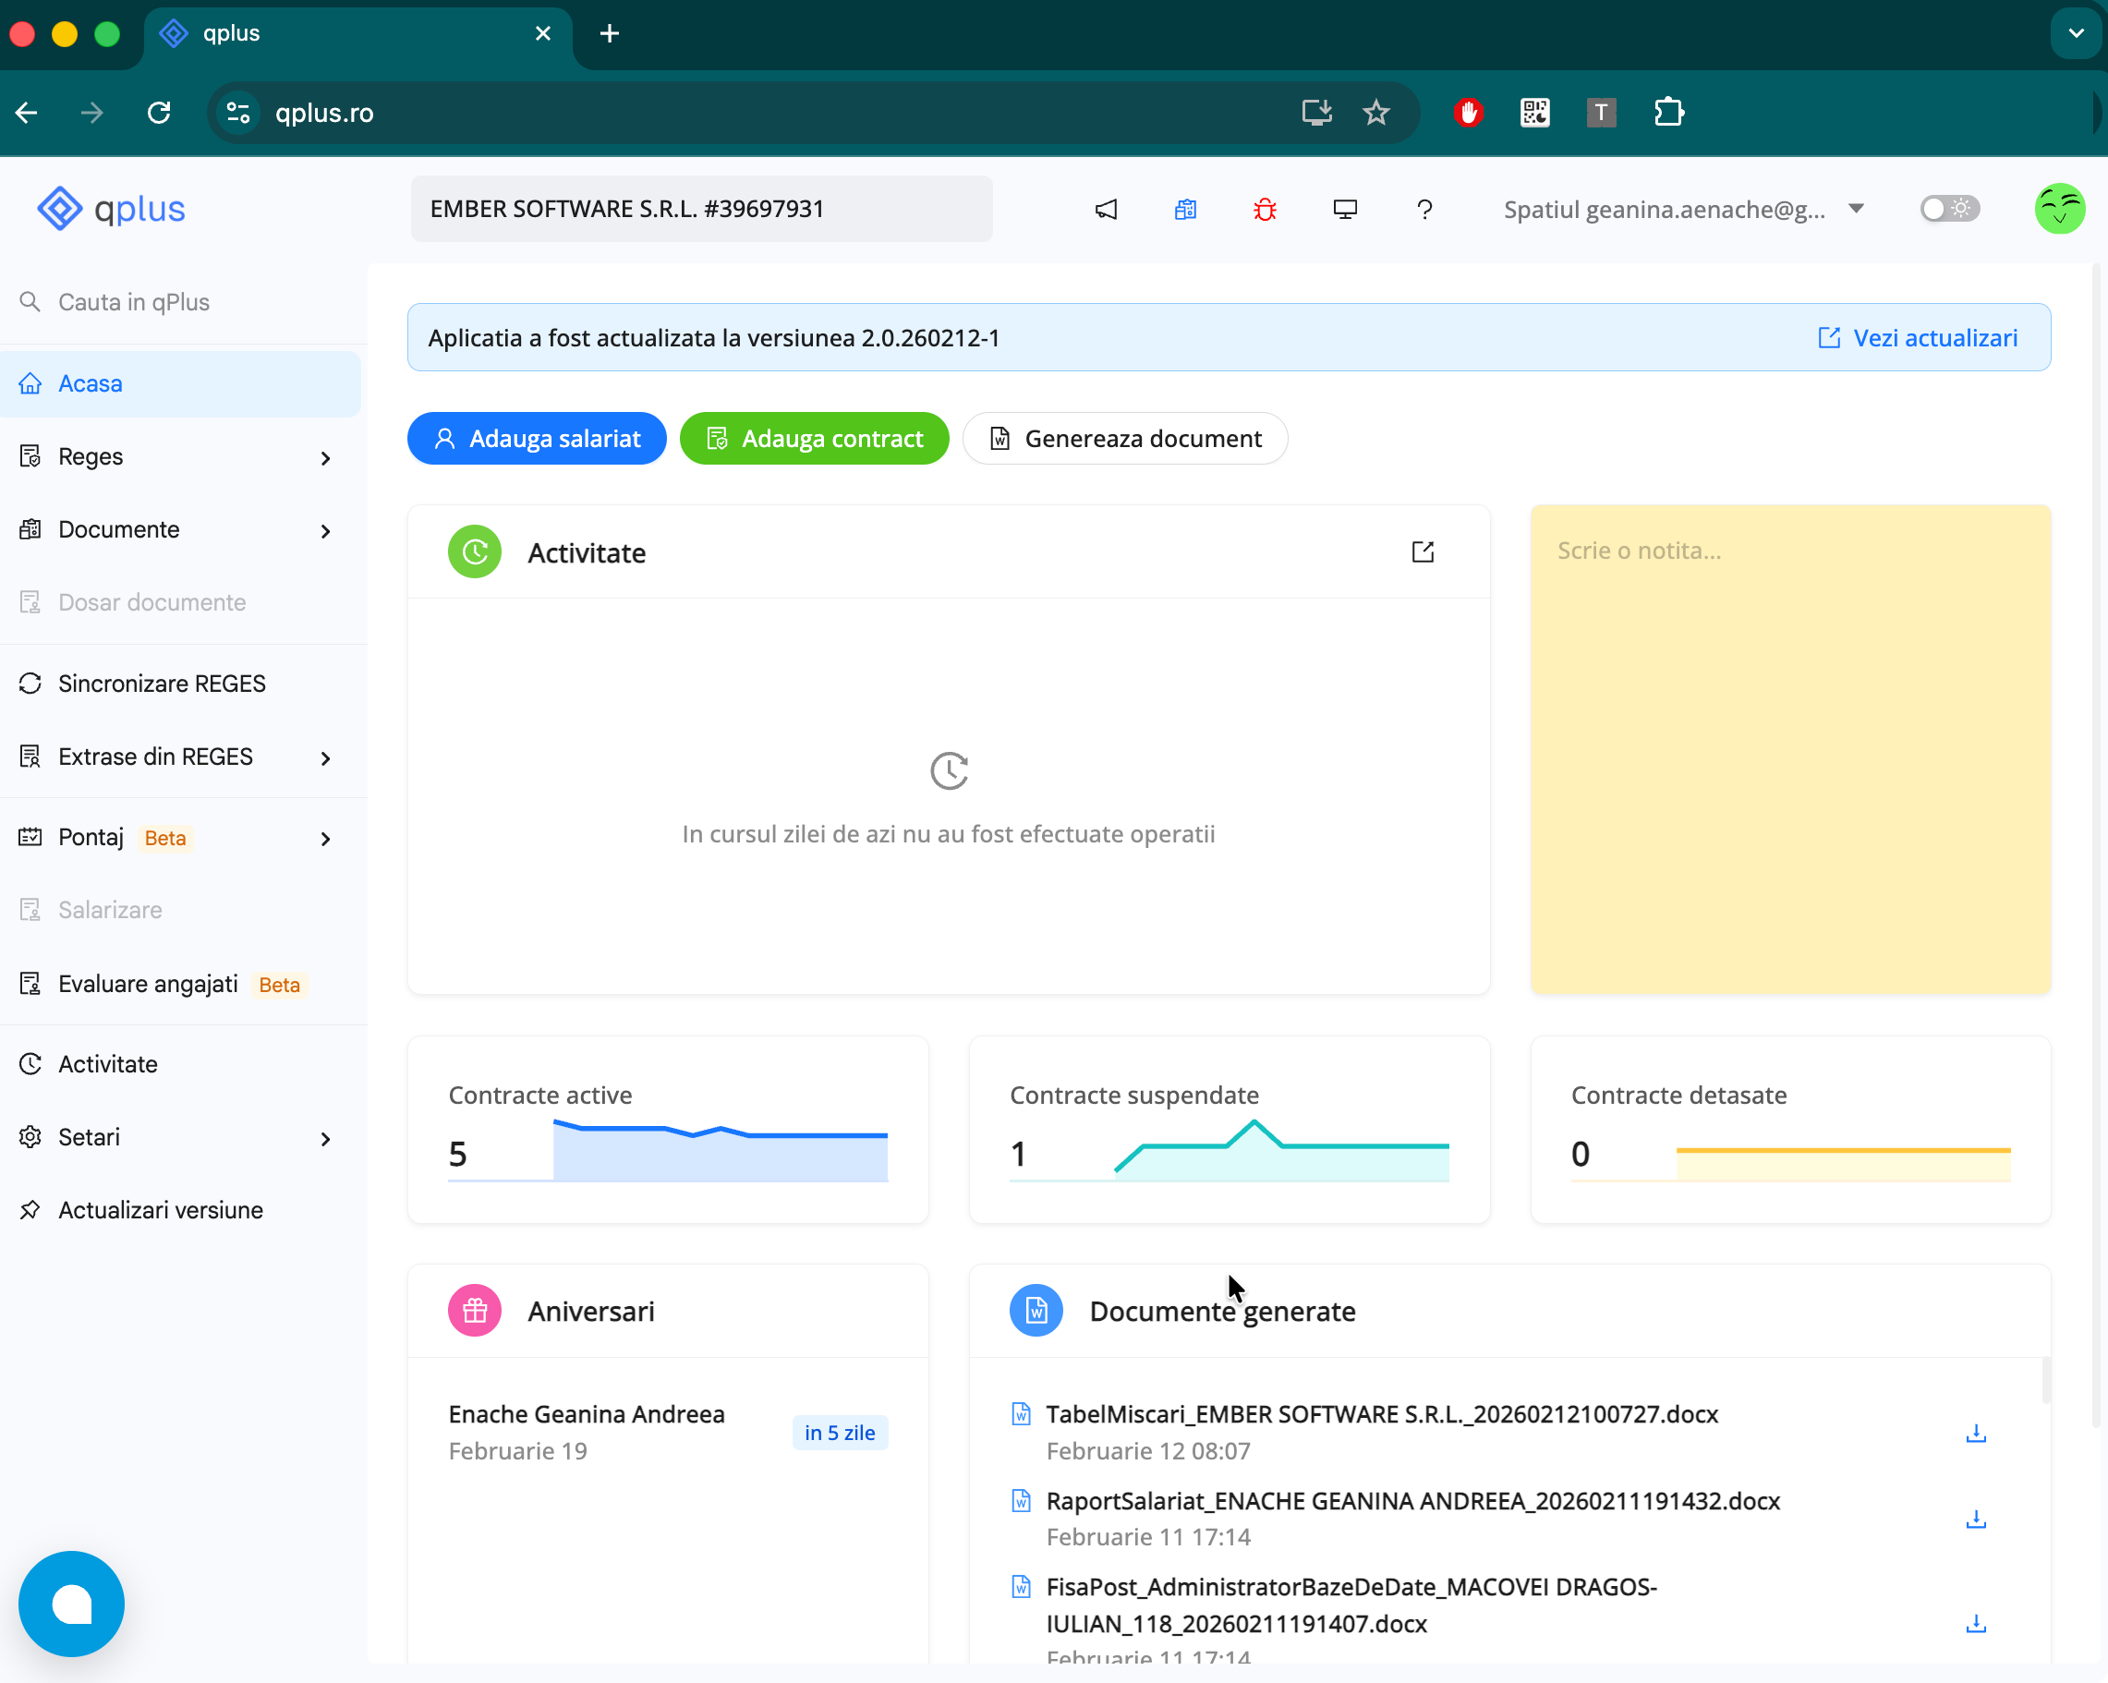2108x1683 pixels.
Task: Open the chat support bubble
Action: click(x=70, y=1603)
